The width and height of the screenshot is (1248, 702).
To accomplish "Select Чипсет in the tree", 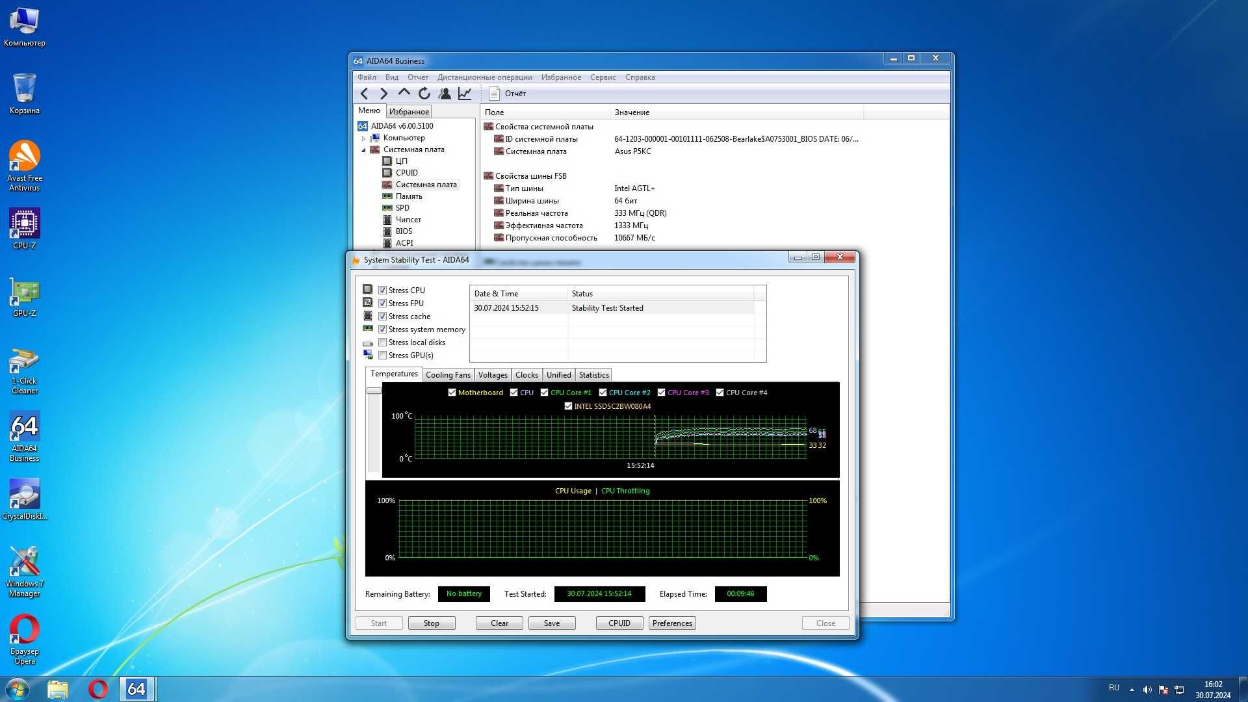I will 408,220.
